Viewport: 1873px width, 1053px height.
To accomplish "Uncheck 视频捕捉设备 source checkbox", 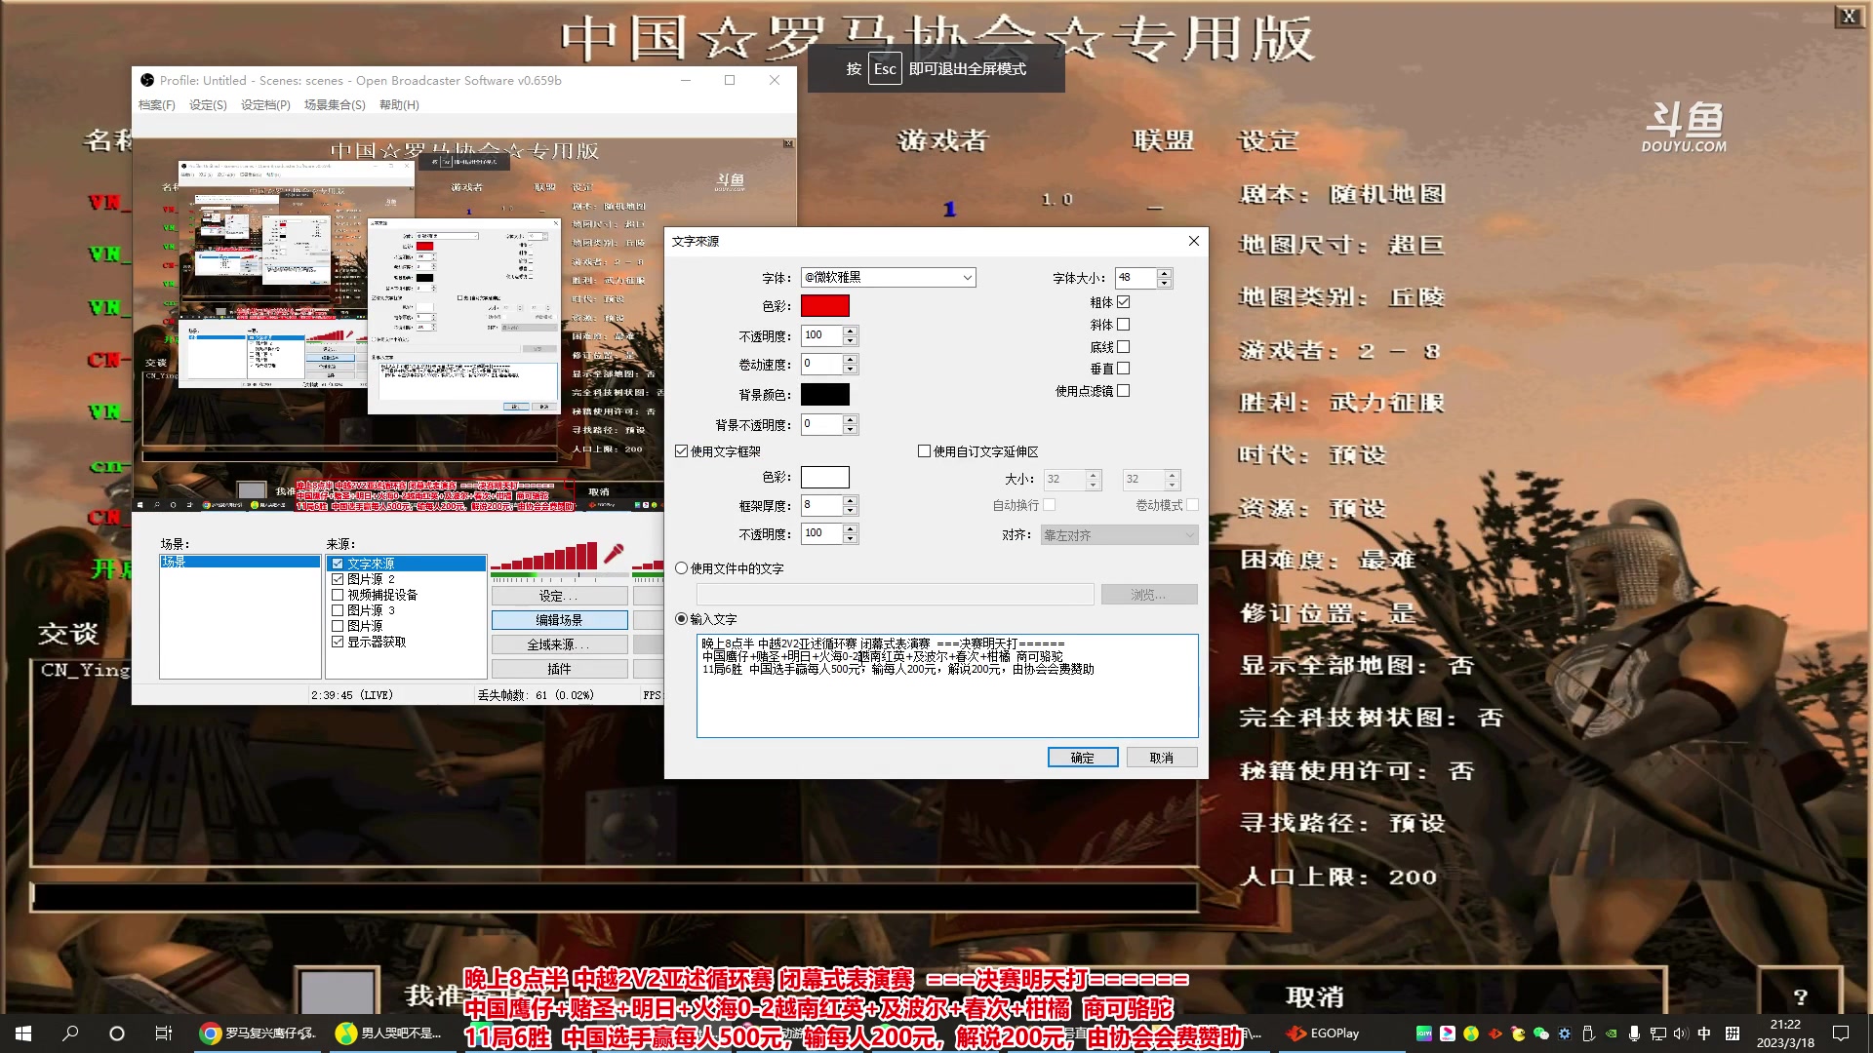I will (x=338, y=595).
